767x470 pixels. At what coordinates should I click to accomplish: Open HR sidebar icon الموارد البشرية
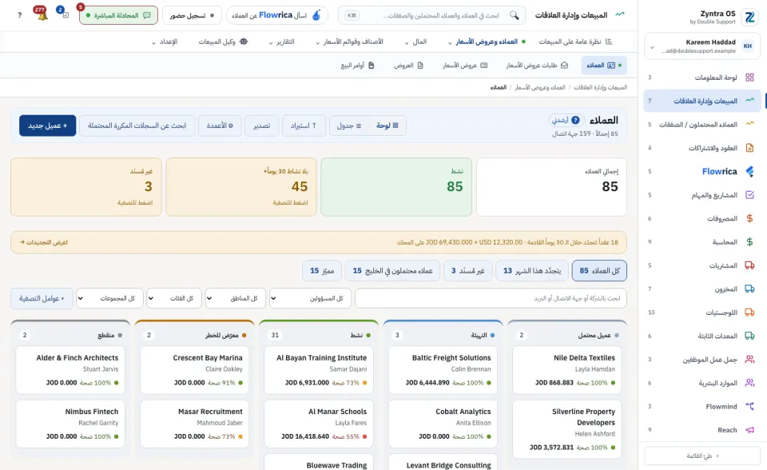(x=749, y=383)
